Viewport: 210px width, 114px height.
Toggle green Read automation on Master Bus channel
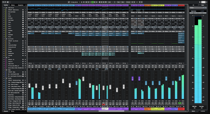pyautogui.click(x=180, y=103)
